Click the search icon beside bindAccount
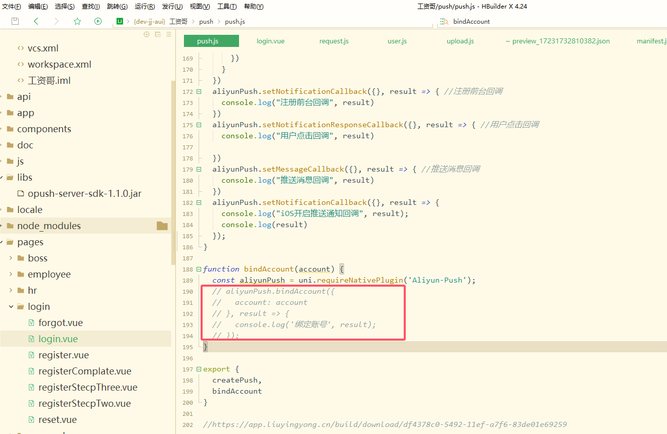This screenshot has height=434, width=667. 444,22
